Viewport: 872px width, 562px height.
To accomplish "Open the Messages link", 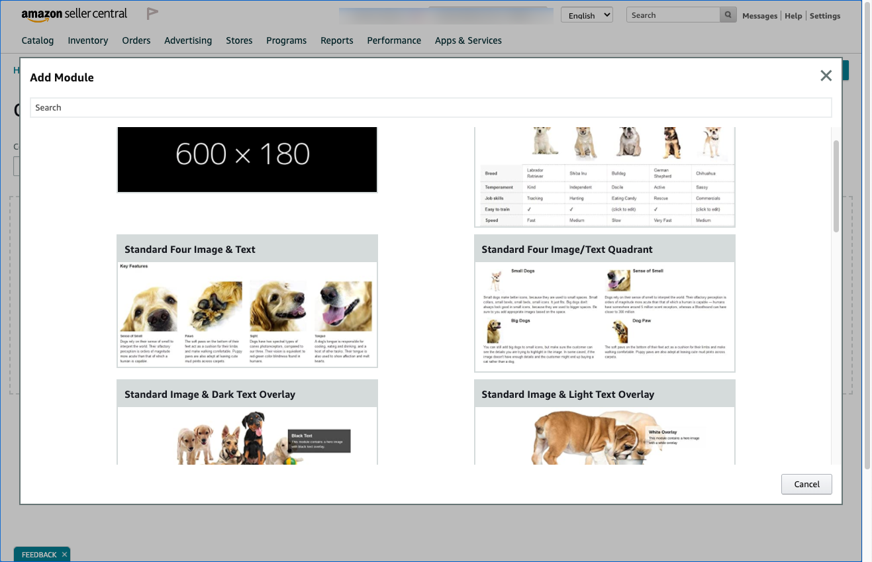I will (759, 16).
